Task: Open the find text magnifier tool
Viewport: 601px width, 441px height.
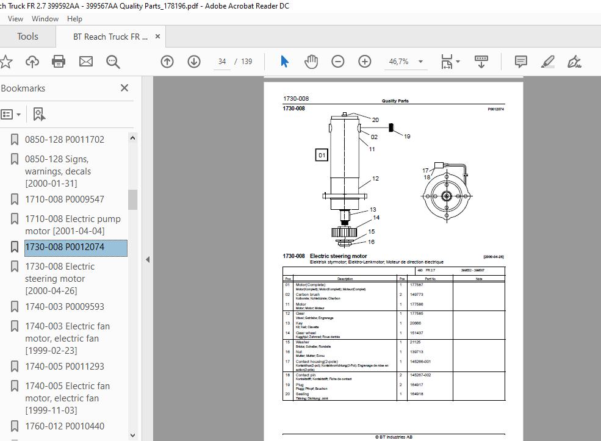Action: tap(113, 62)
